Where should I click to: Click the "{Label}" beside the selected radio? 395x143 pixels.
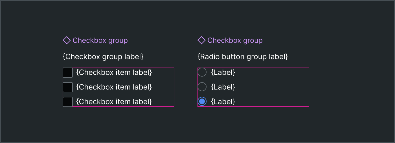[223, 102]
